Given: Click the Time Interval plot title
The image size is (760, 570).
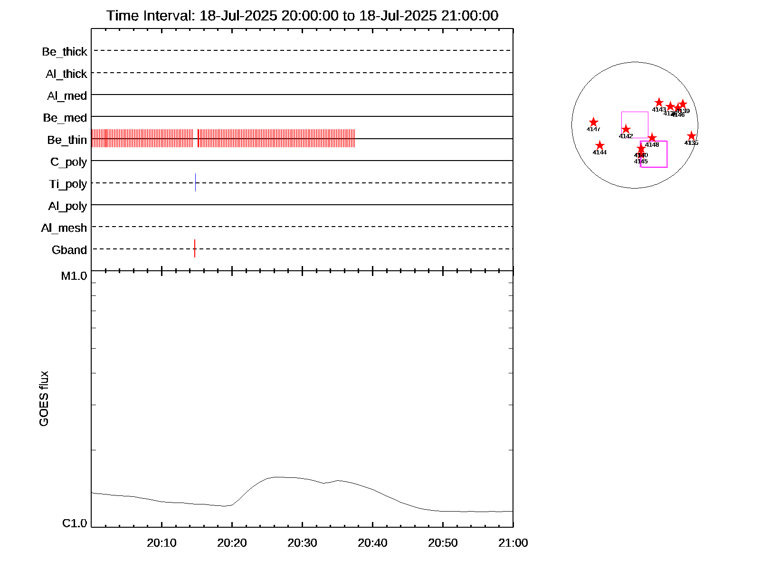Looking at the screenshot, I should coord(302,16).
